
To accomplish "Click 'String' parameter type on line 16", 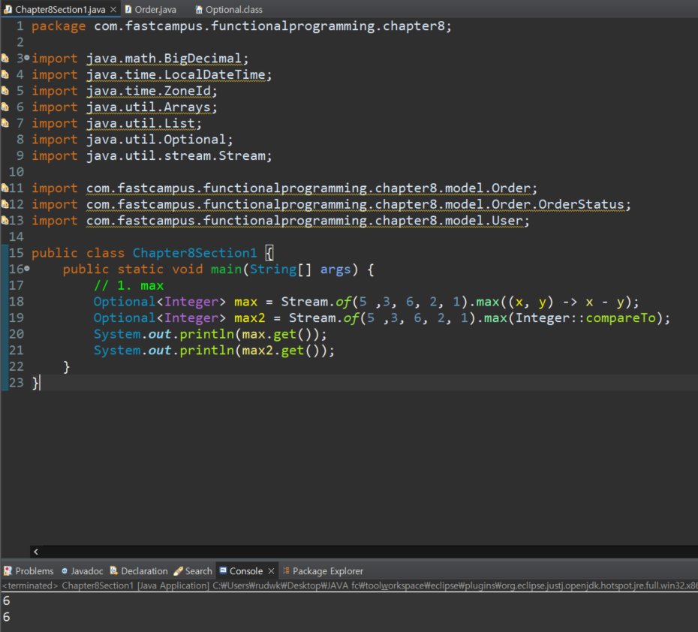I will (273, 269).
